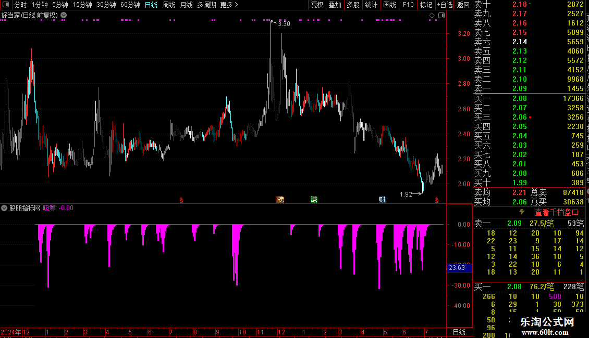
Task: Switch to the 5分钟 chart
Action: 60,5
